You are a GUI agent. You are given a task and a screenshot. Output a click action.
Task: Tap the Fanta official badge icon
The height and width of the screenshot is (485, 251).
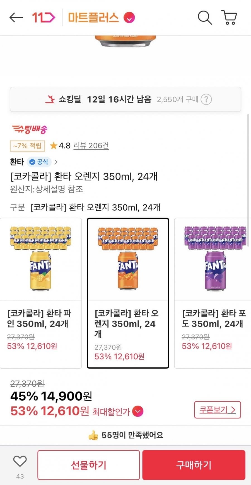[x=39, y=162]
